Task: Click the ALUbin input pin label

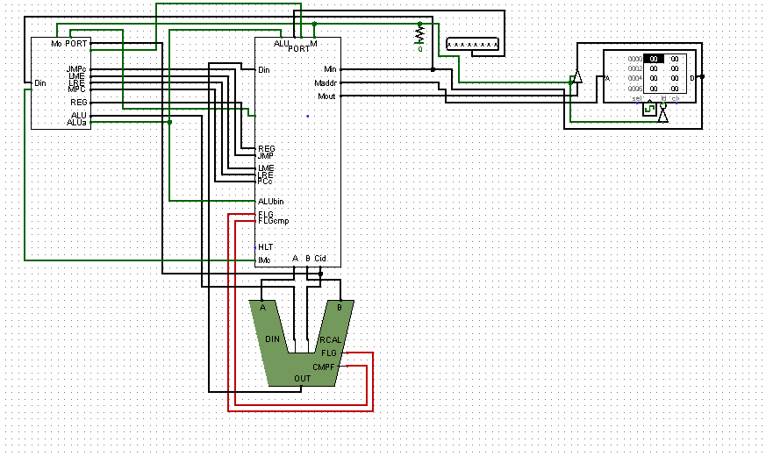Action: point(270,201)
